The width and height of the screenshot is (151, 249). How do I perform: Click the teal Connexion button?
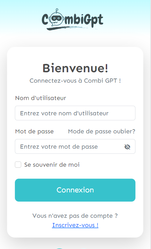coord(75,190)
